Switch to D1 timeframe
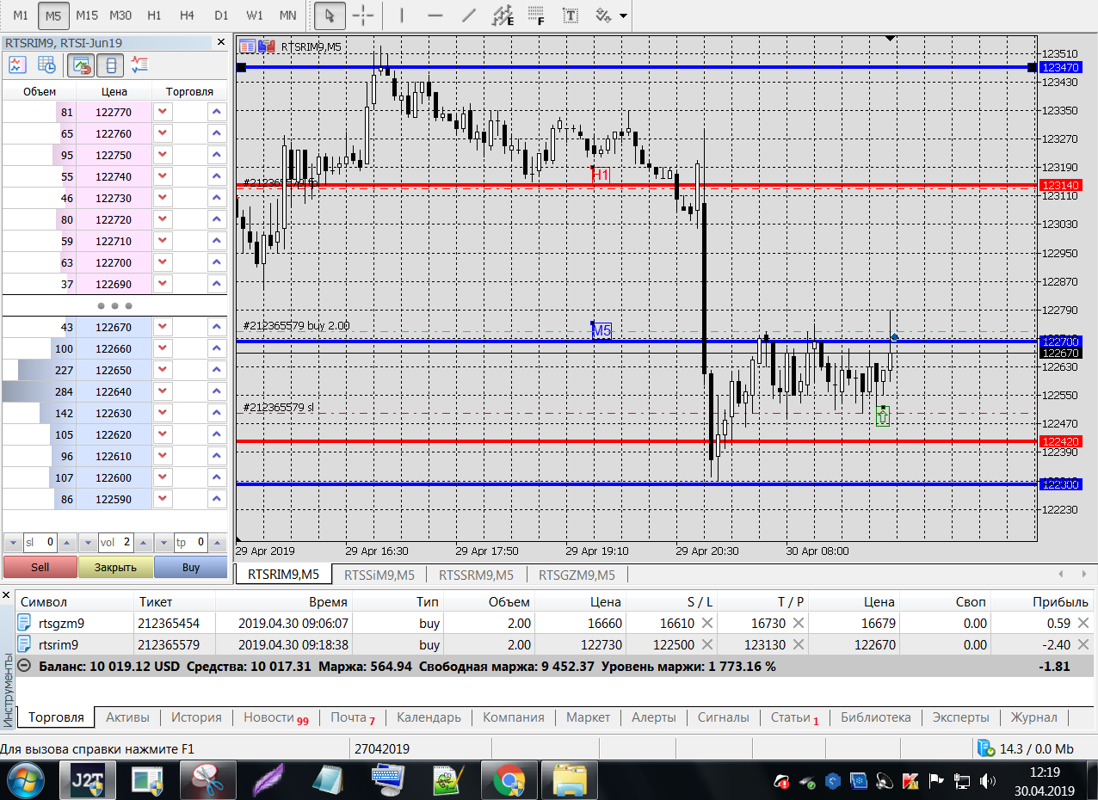The height and width of the screenshot is (800, 1098). pos(221,15)
